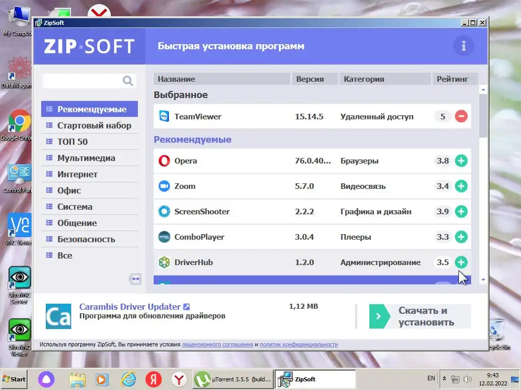Open the Мультимедиа category

click(x=90, y=158)
